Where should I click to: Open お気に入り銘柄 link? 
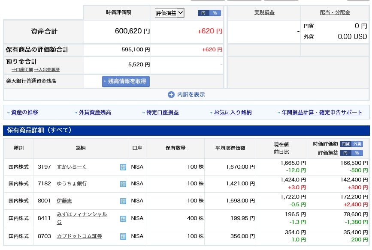[233, 113]
